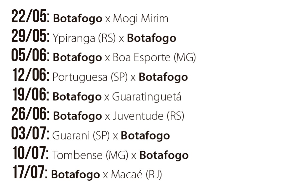Click the 26/06 date label

pos(30,113)
